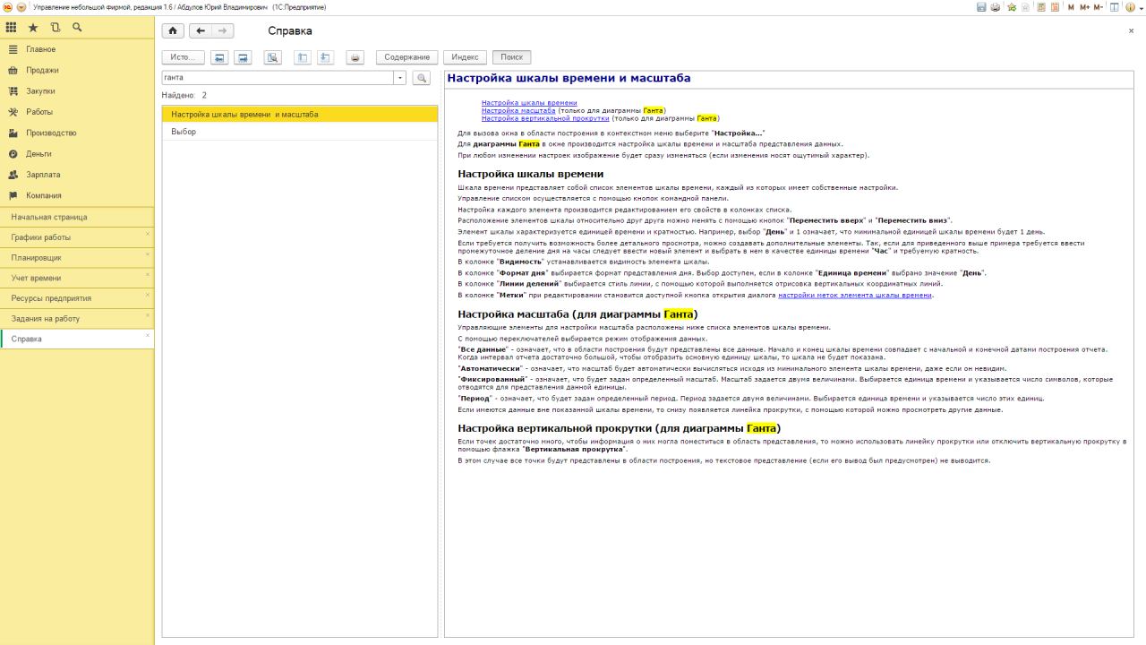Toggle window layout panels icon in title bar
This screenshot has width=1146, height=645.
tap(1115, 7)
